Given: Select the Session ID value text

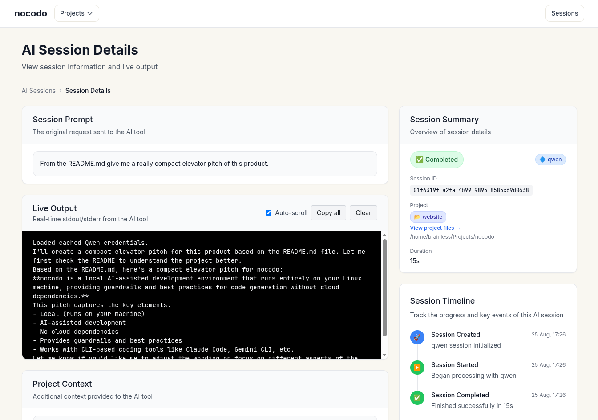Looking at the screenshot, I should (471, 190).
